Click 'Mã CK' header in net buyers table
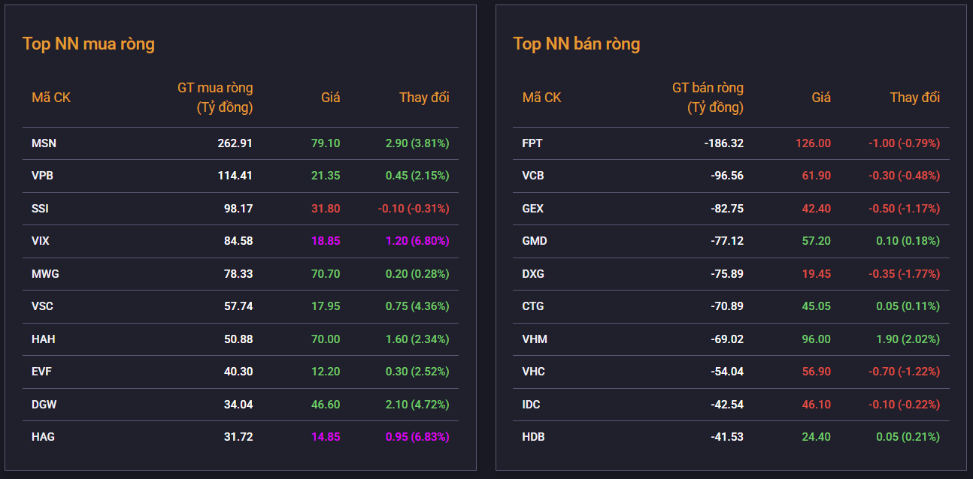Screen dimensions: 973x479 (51, 98)
